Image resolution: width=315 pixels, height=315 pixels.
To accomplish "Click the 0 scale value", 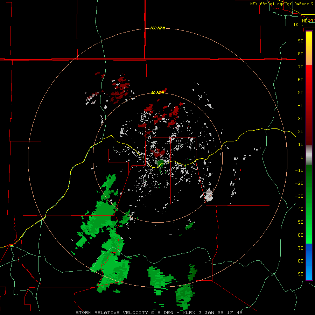I will [x=302, y=157].
